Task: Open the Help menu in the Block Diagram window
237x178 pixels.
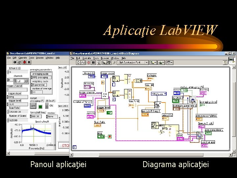Action: click(123, 58)
